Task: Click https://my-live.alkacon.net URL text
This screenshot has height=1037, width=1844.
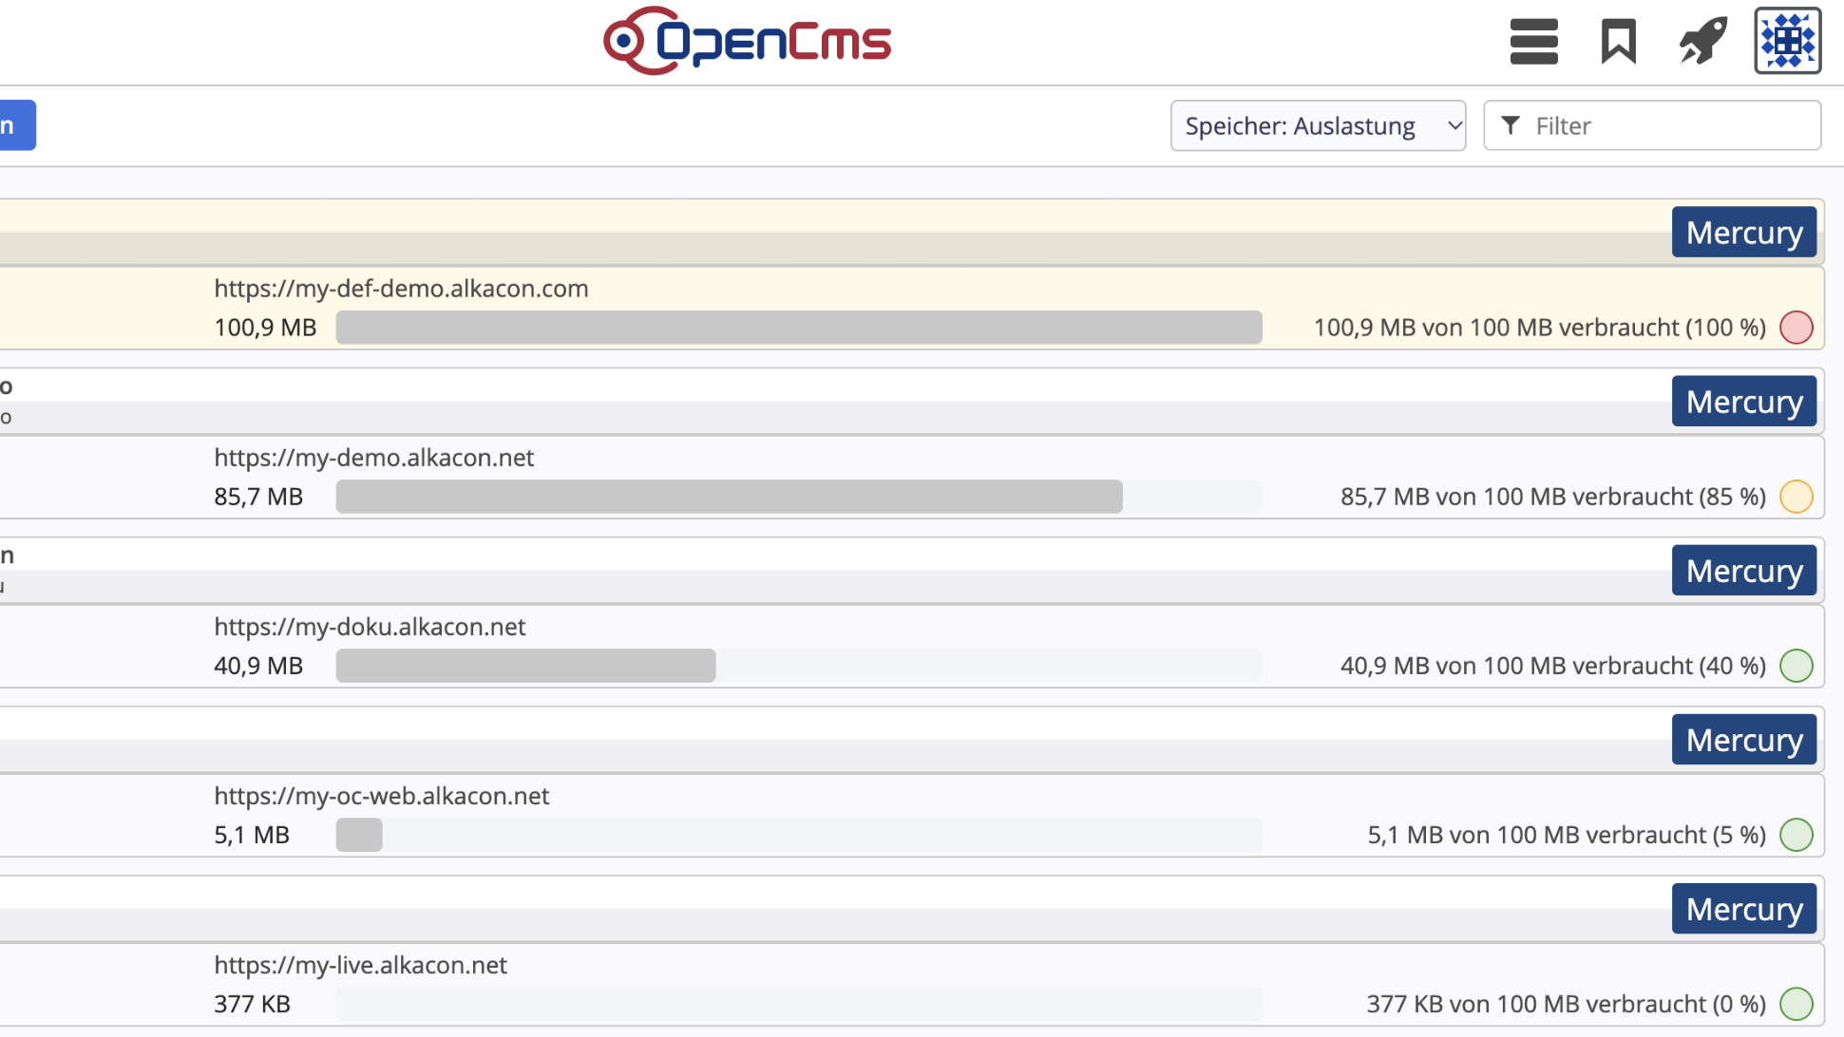Action: point(360,965)
